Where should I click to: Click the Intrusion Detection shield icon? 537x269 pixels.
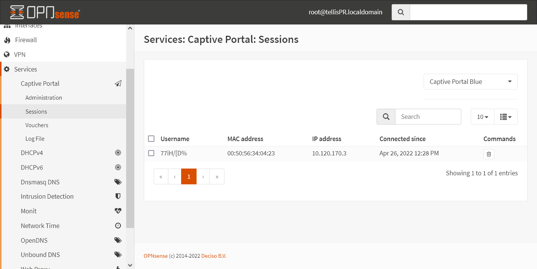point(118,196)
